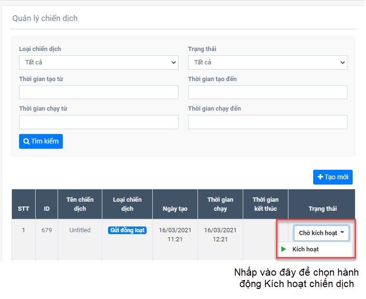This screenshot has height=299, width=366.
Task: Click the Ngày tạo column header
Action: pyautogui.click(x=175, y=209)
